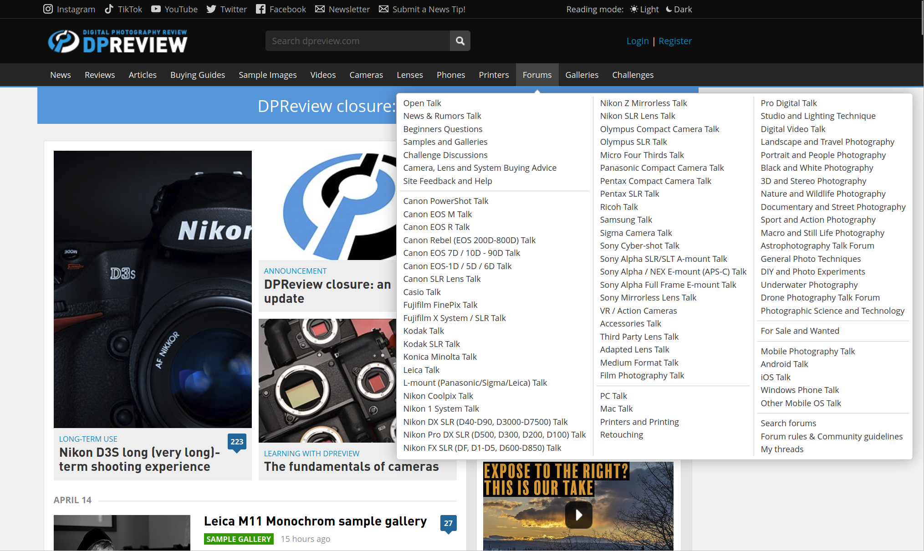Image resolution: width=924 pixels, height=551 pixels.
Task: Open Drone Photography Talk Forum
Action: pyautogui.click(x=820, y=297)
